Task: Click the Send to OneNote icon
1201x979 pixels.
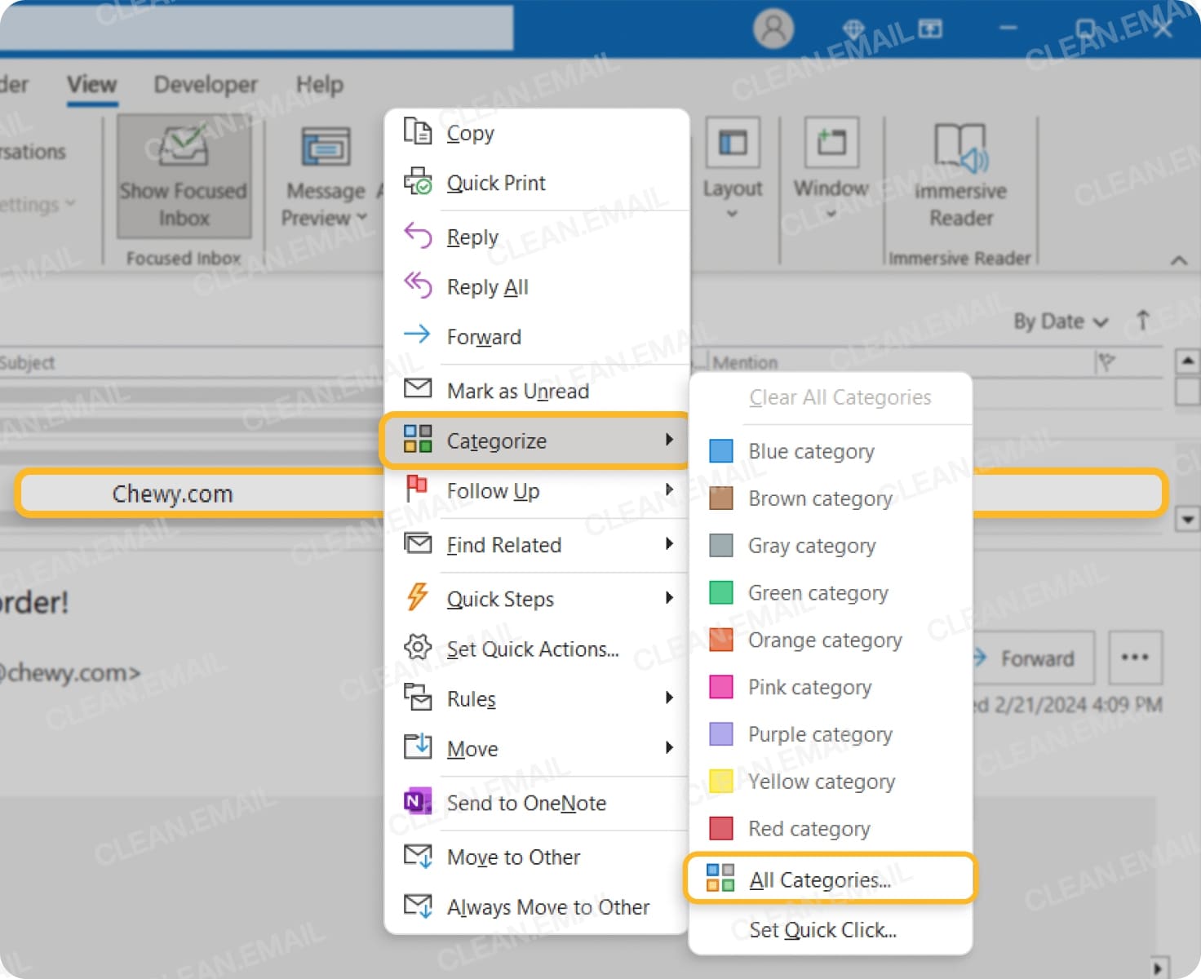Action: coord(418,802)
